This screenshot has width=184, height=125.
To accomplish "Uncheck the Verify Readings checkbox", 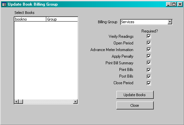I will click(x=149, y=36).
